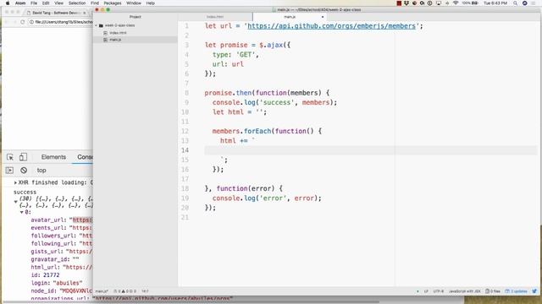This screenshot has width=542, height=304.
Task: Click the main.js file name in status bar
Action: [x=102, y=291]
